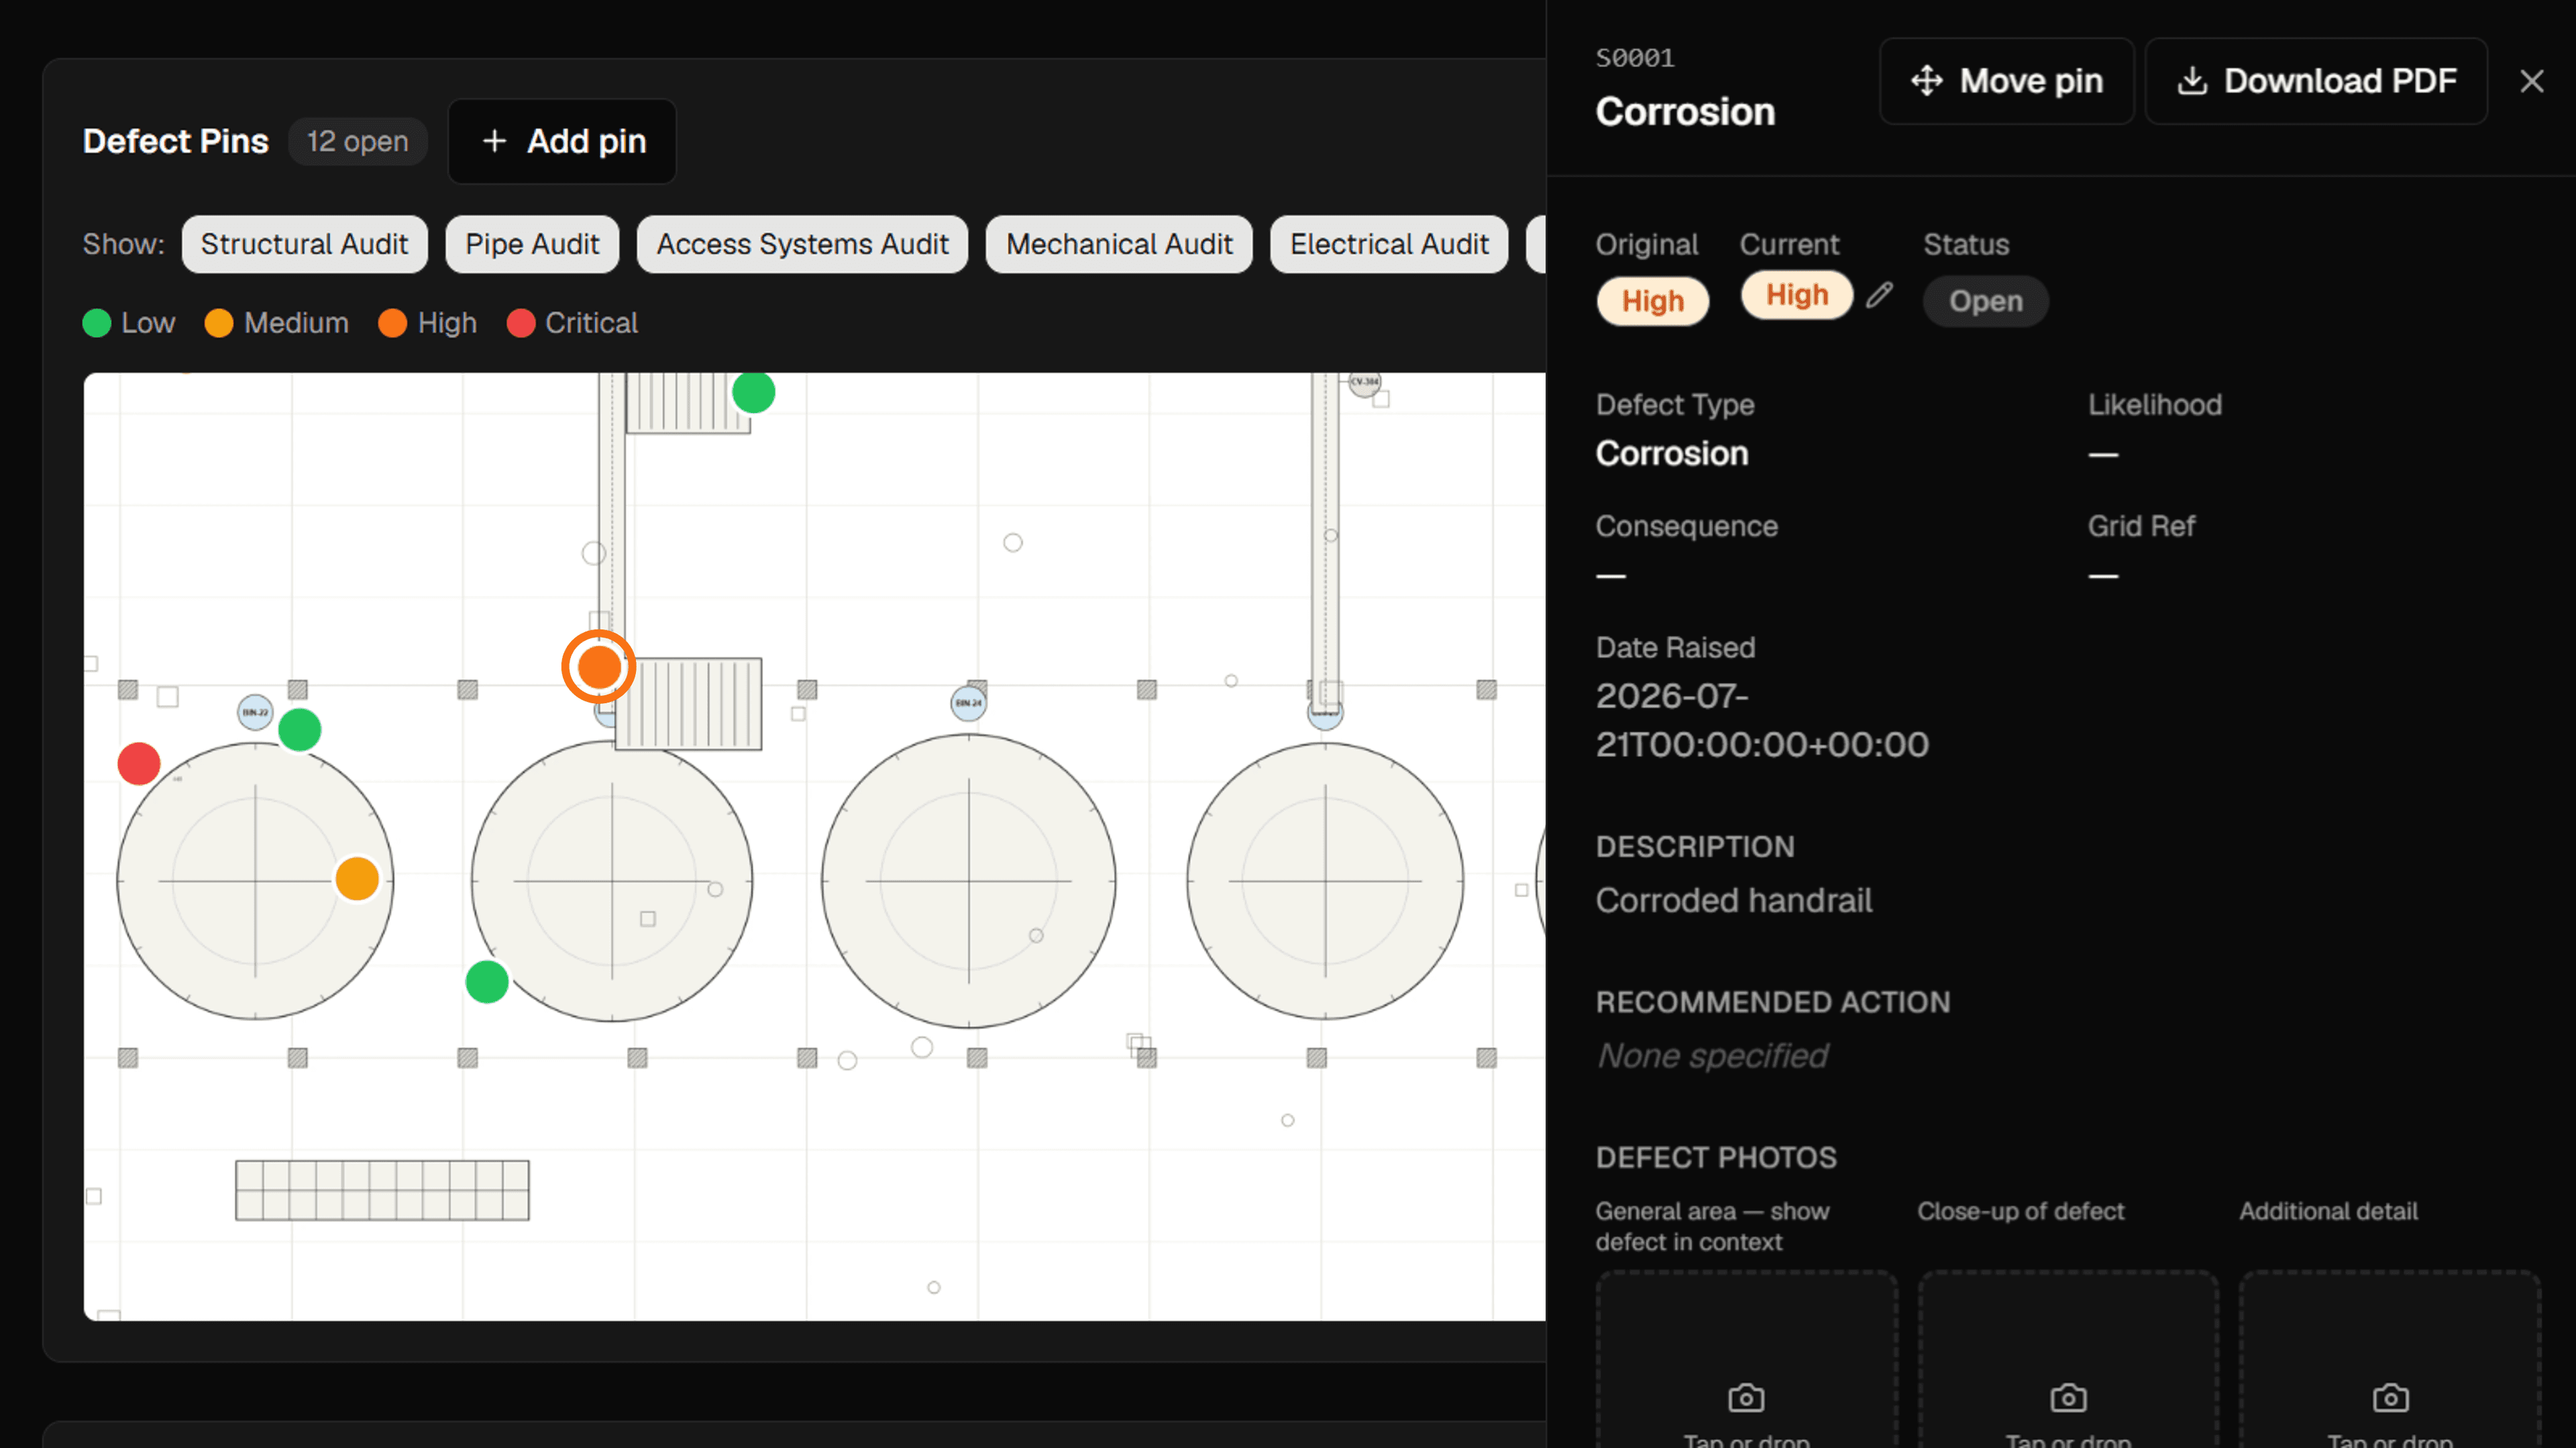The height and width of the screenshot is (1448, 2576).
Task: Click camera icon in General area slot
Action: click(x=1747, y=1397)
